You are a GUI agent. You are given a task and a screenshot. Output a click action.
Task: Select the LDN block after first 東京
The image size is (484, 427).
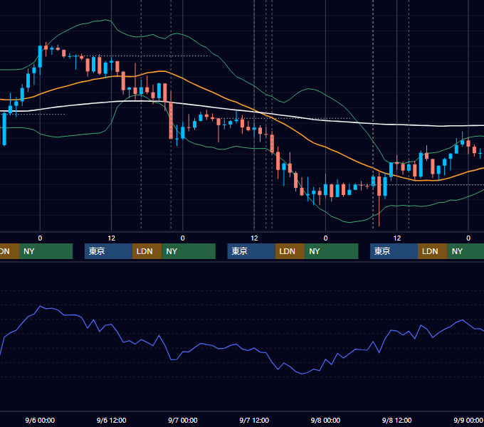point(147,251)
